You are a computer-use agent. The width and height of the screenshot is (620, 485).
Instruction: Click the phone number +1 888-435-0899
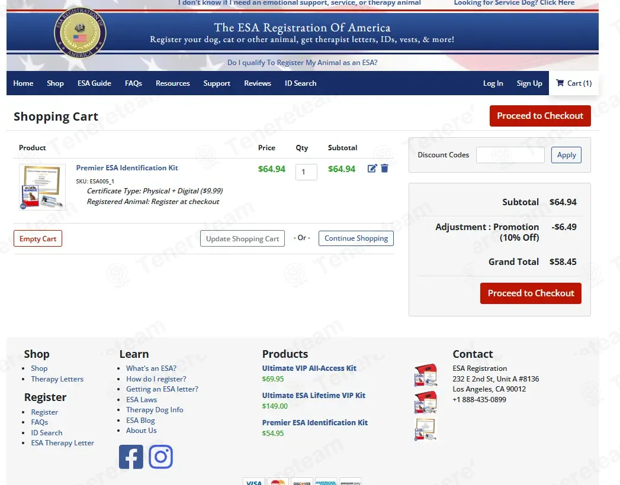click(479, 399)
